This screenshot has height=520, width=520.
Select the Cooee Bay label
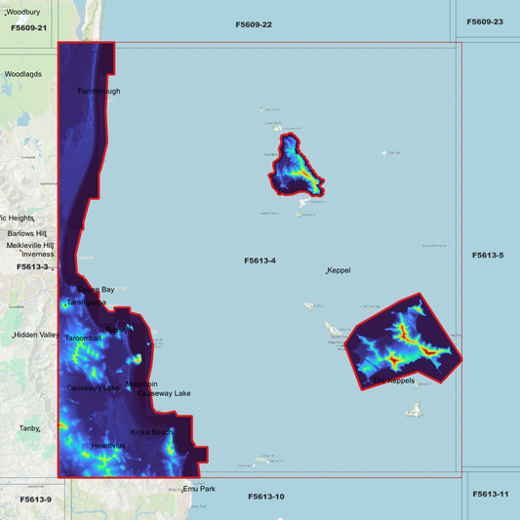(x=96, y=290)
